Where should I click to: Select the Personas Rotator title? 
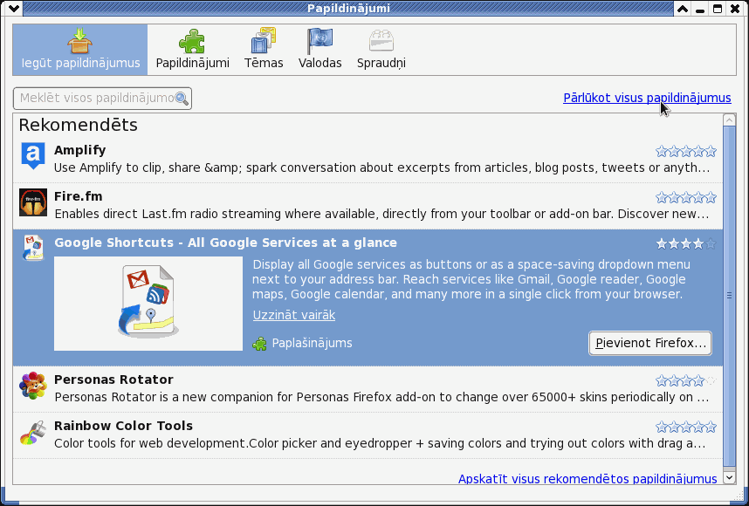[113, 379]
